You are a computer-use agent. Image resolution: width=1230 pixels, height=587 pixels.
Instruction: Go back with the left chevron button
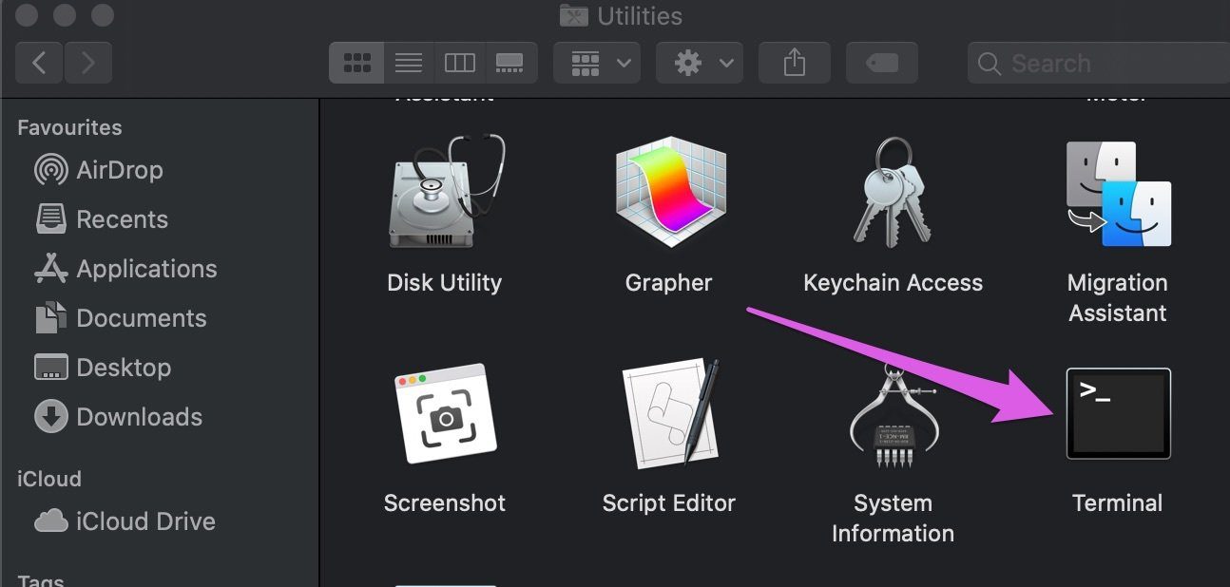[x=40, y=63]
